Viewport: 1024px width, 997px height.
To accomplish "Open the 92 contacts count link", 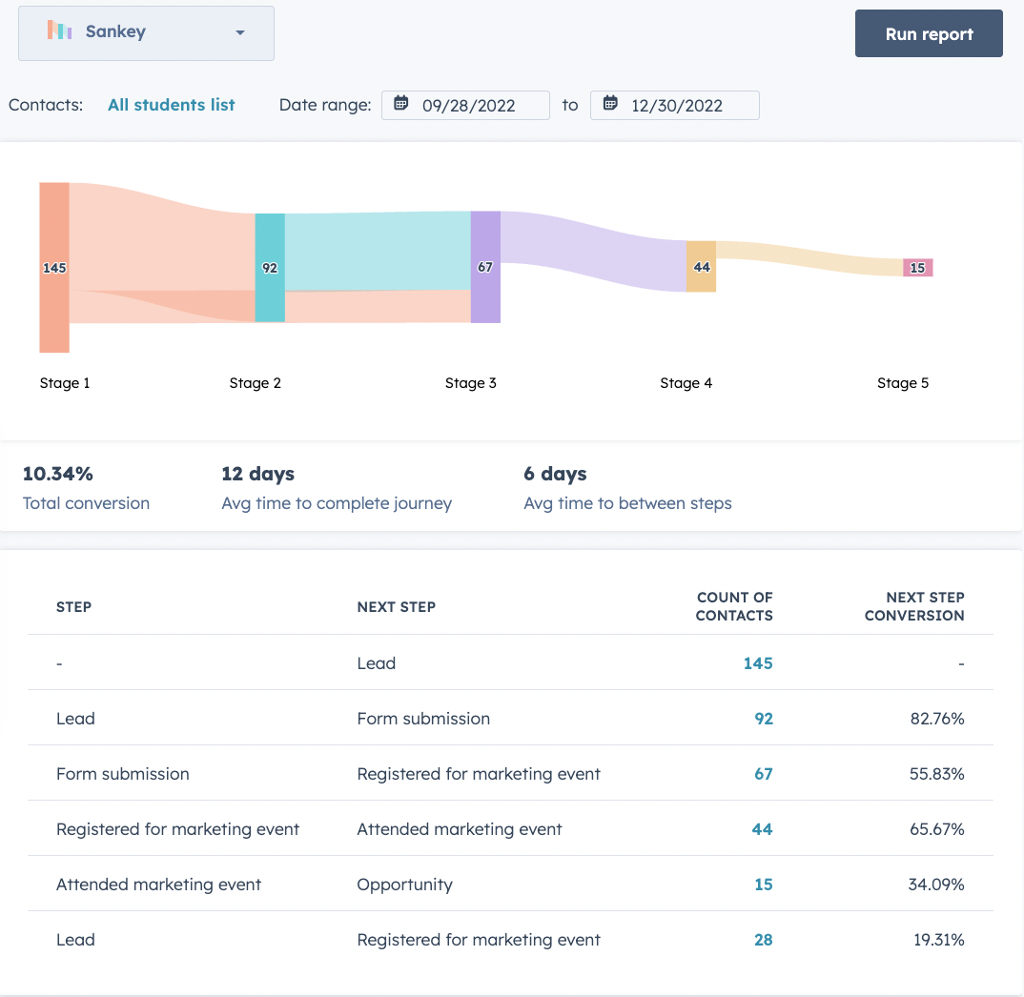I will [x=764, y=719].
